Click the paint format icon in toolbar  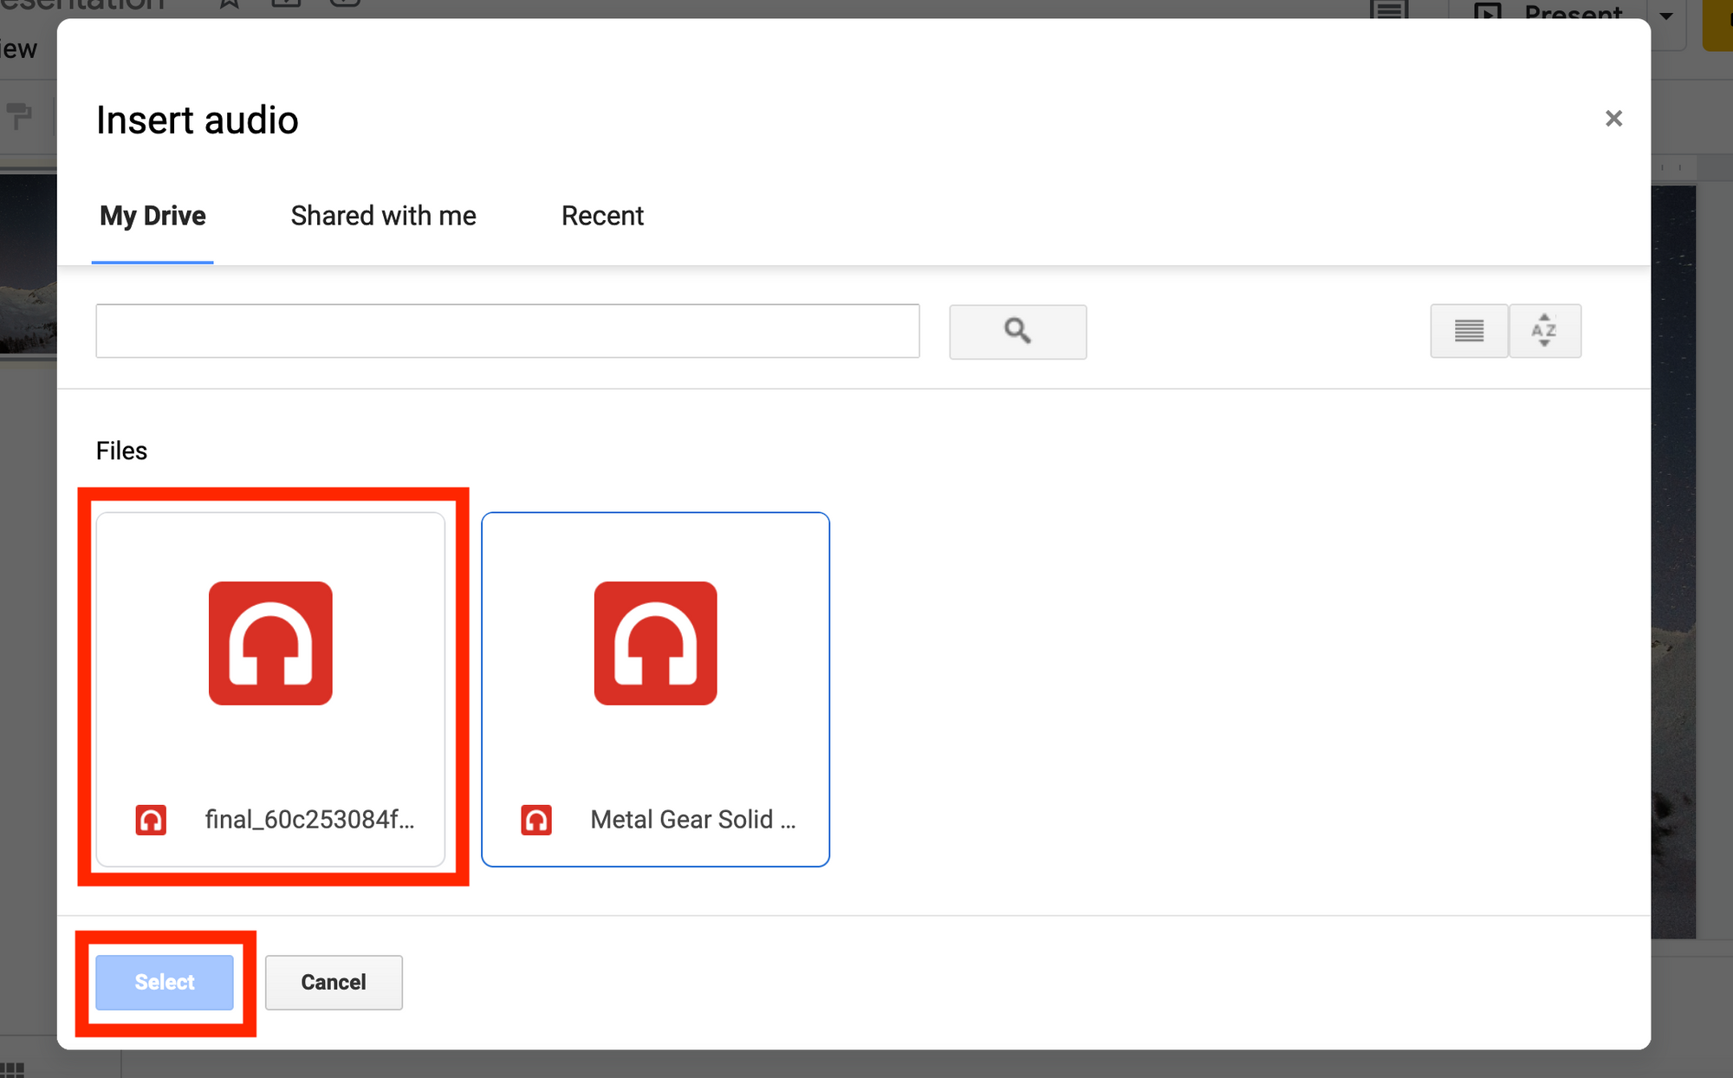click(x=19, y=114)
